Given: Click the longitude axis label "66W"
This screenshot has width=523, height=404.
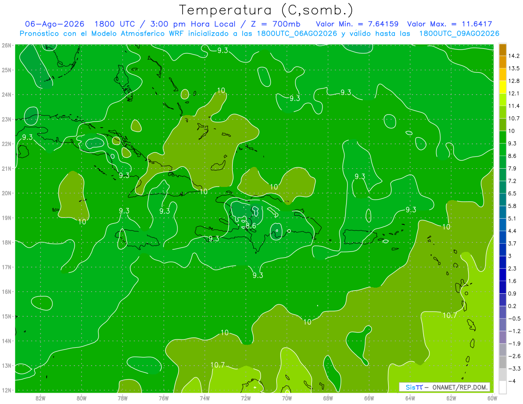Looking at the screenshot, I should coord(369,398).
